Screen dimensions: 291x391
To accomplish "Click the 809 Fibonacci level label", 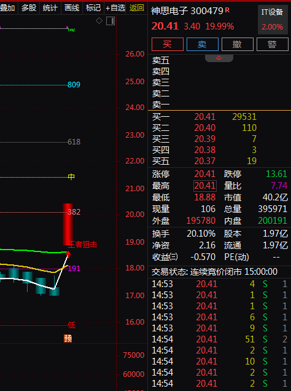I will click(x=74, y=85).
